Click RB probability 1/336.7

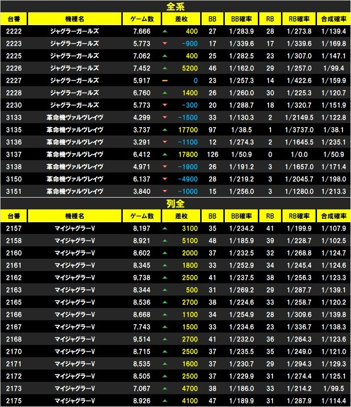click(299, 327)
